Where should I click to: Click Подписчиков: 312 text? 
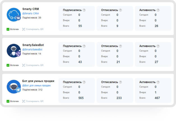point(32,90)
